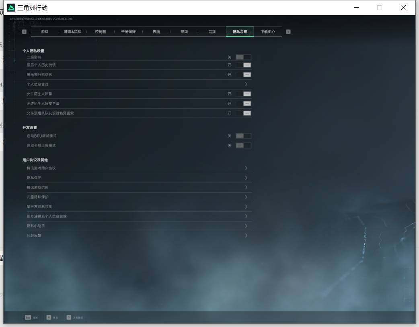The height and width of the screenshot is (327, 419).
Task: Open 腾讯游戏用户协议 chevron arrow
Action: coord(246,168)
